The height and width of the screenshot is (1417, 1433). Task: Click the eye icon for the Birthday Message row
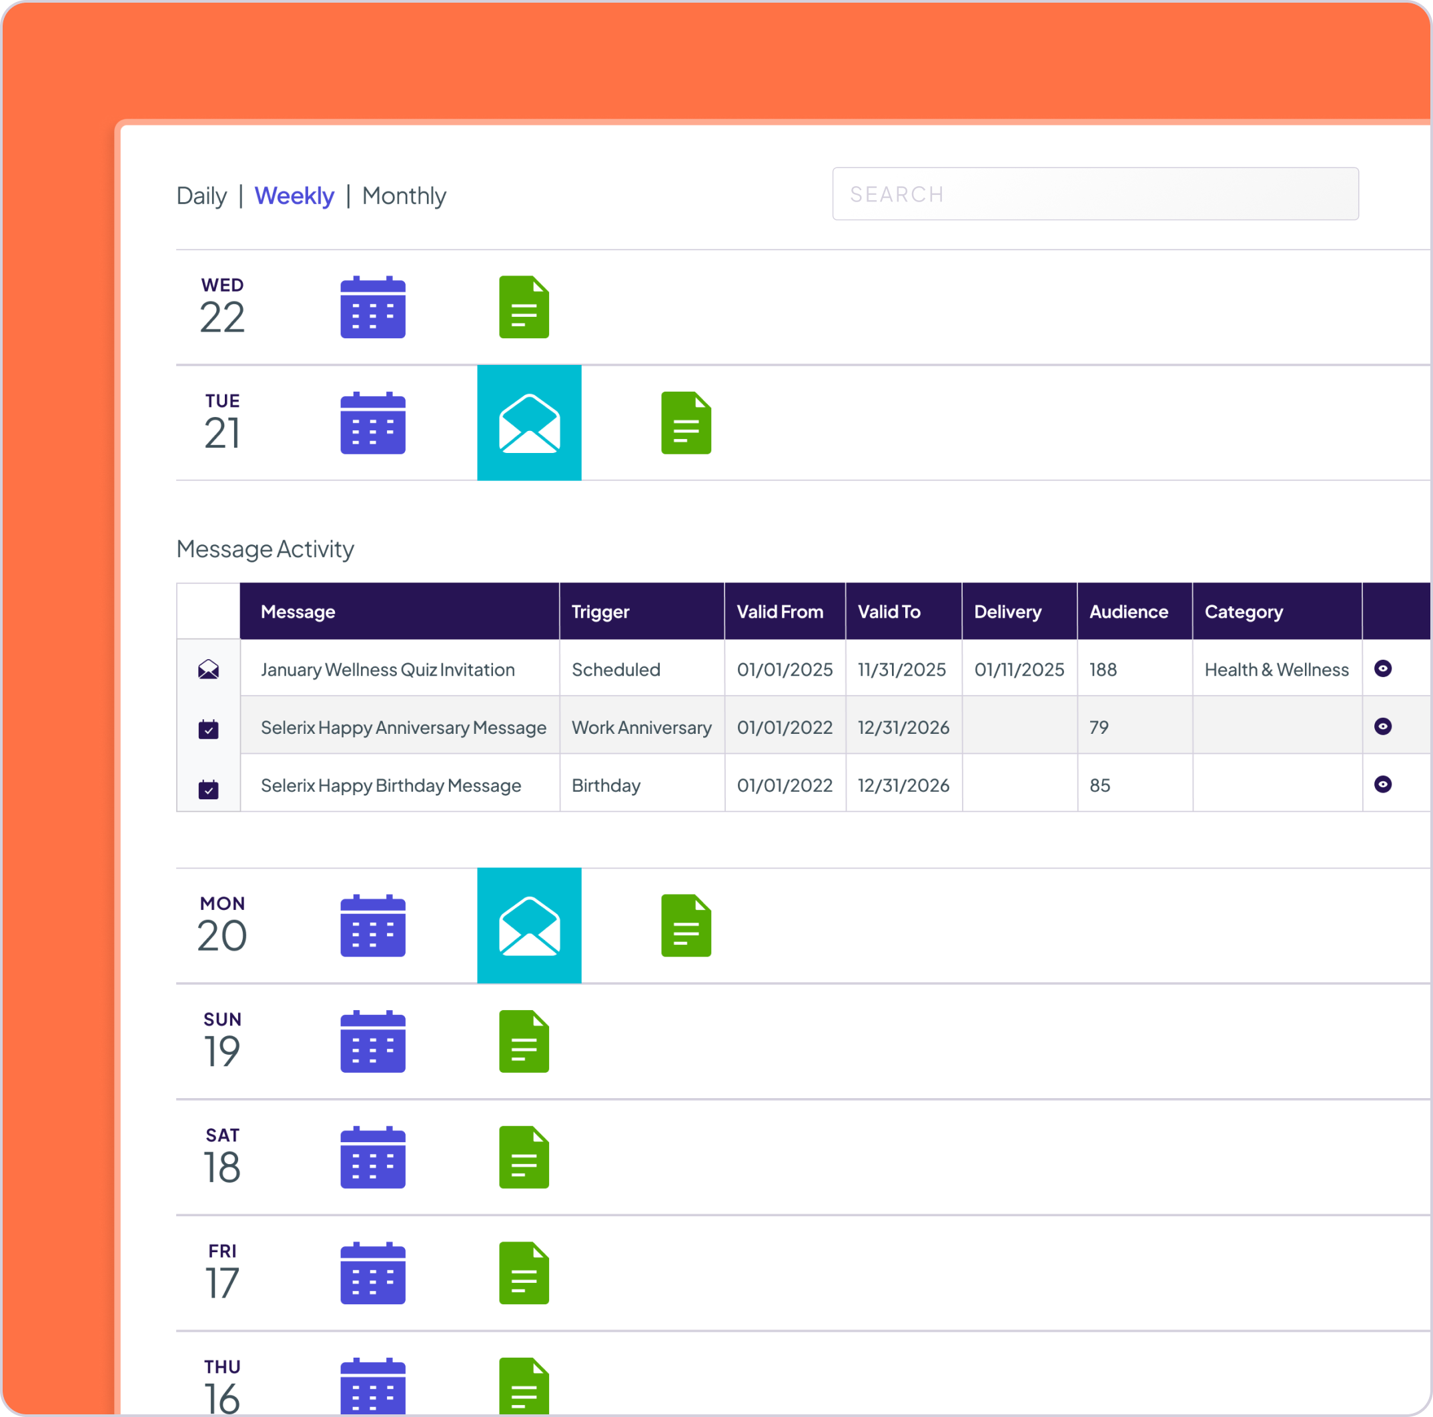(x=1382, y=784)
